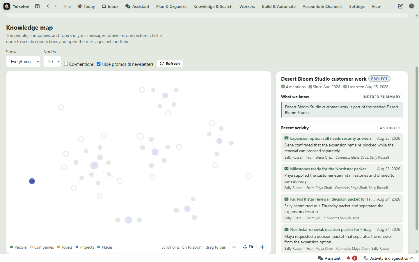The height and width of the screenshot is (262, 419).
Task: Zoom in the knowledge map
Action: [262, 247]
